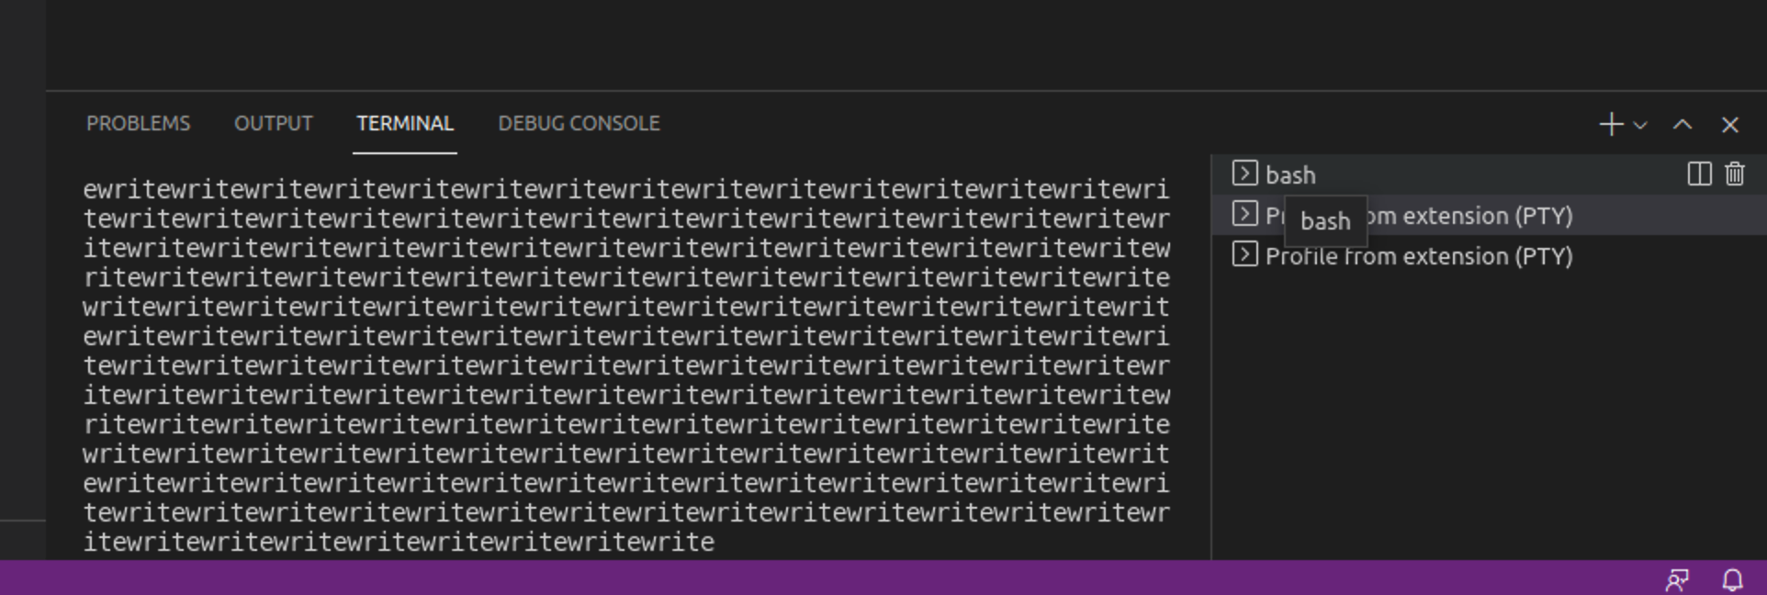Open the terminal profile dropdown arrow
This screenshot has height=595, width=1767.
(x=1640, y=126)
